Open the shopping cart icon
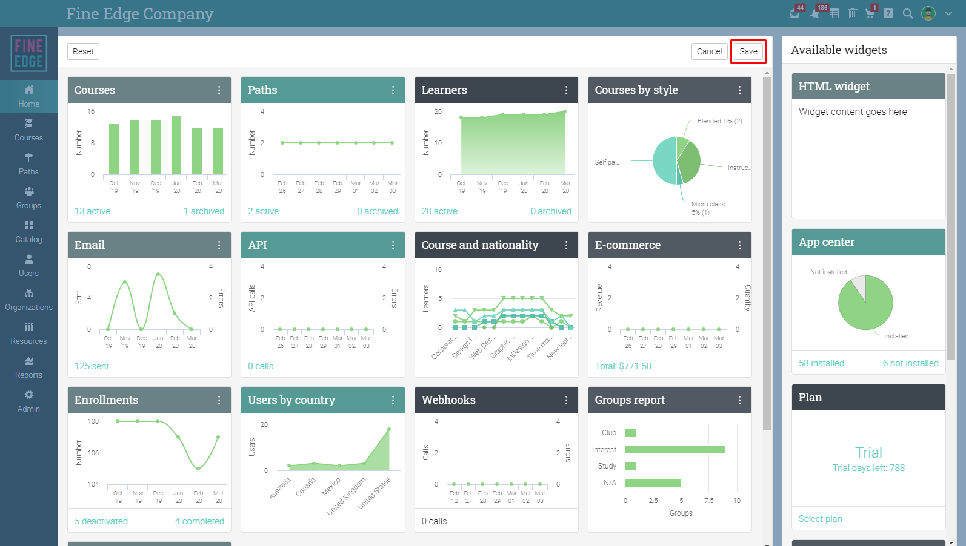The width and height of the screenshot is (966, 546). 870,13
